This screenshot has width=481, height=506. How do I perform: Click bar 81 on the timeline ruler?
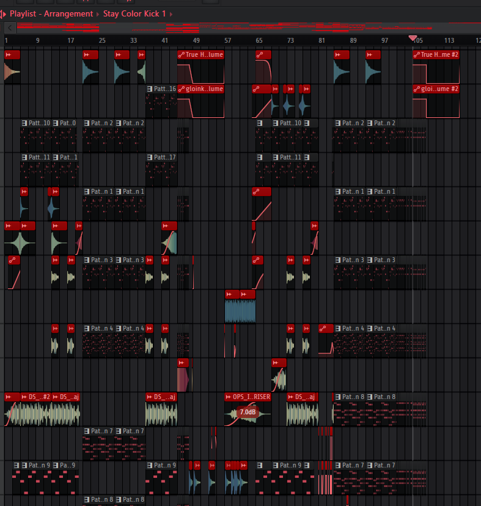[x=321, y=41]
